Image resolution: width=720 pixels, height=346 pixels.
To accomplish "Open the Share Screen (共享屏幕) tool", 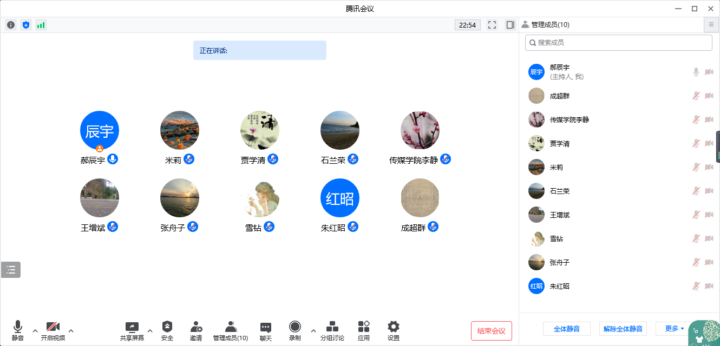I will (x=132, y=331).
